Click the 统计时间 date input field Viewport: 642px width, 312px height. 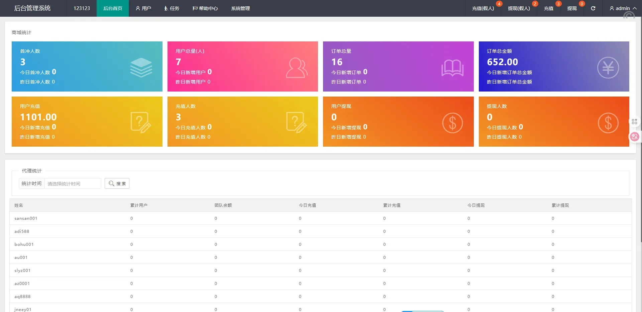pyautogui.click(x=73, y=183)
